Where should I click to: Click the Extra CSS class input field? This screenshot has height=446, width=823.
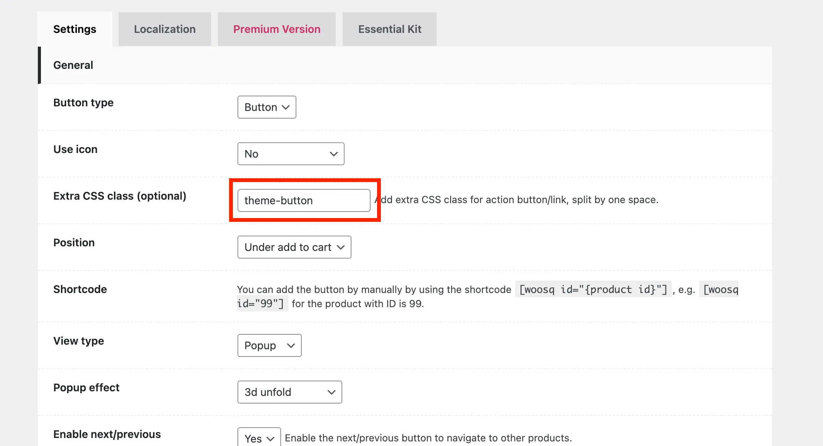click(304, 200)
